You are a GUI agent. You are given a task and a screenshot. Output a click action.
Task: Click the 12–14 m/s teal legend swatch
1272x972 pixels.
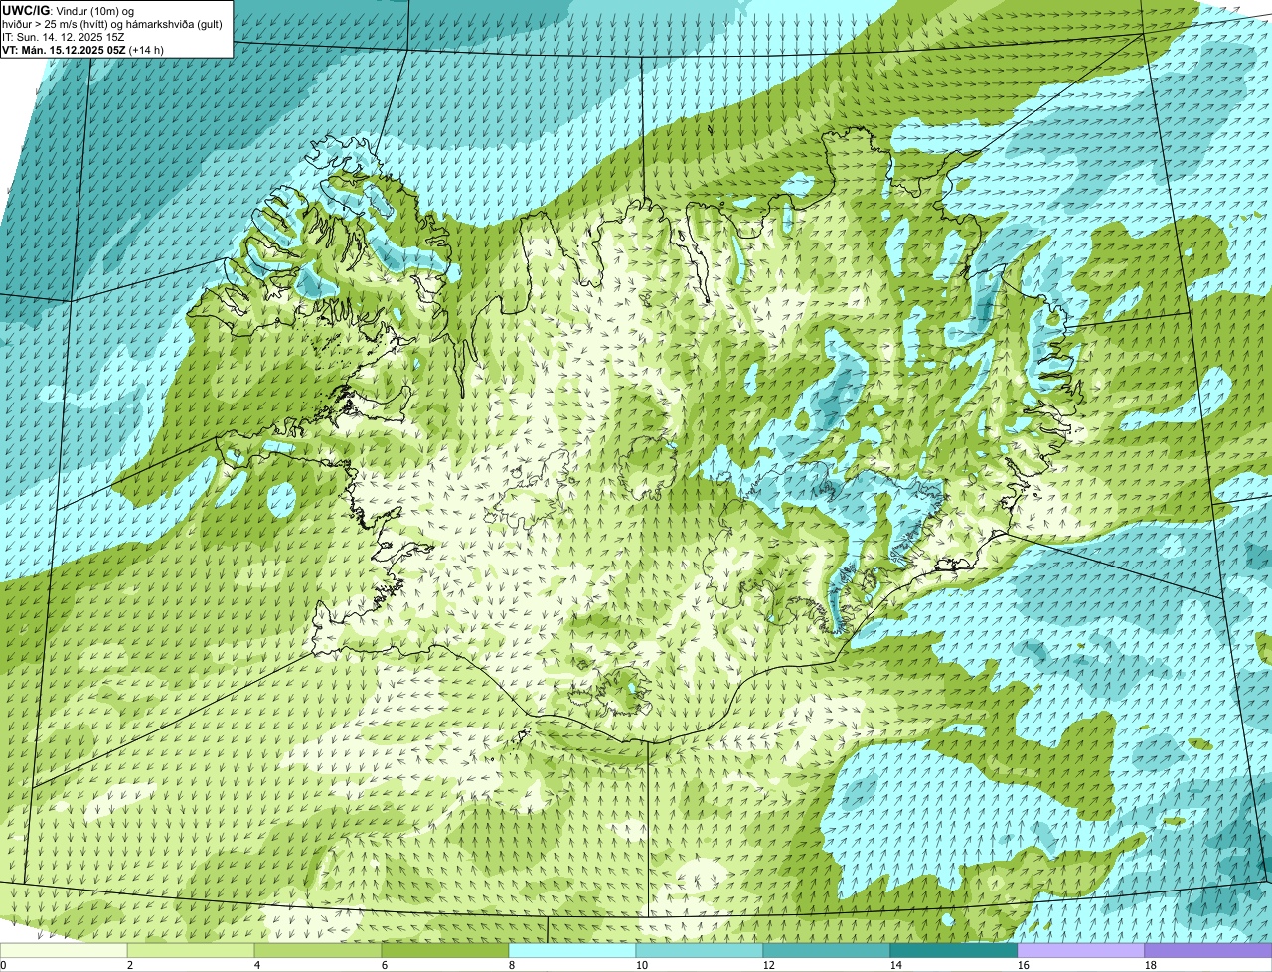coord(827,950)
